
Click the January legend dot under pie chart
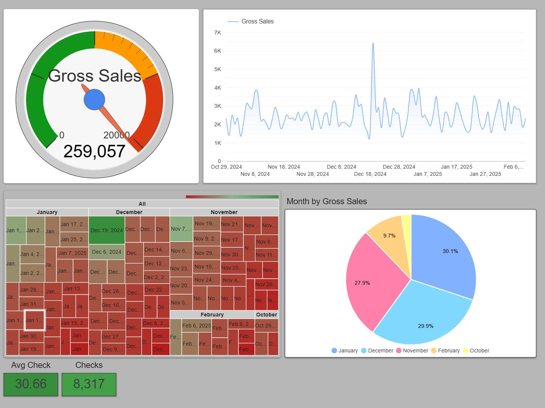coord(334,351)
